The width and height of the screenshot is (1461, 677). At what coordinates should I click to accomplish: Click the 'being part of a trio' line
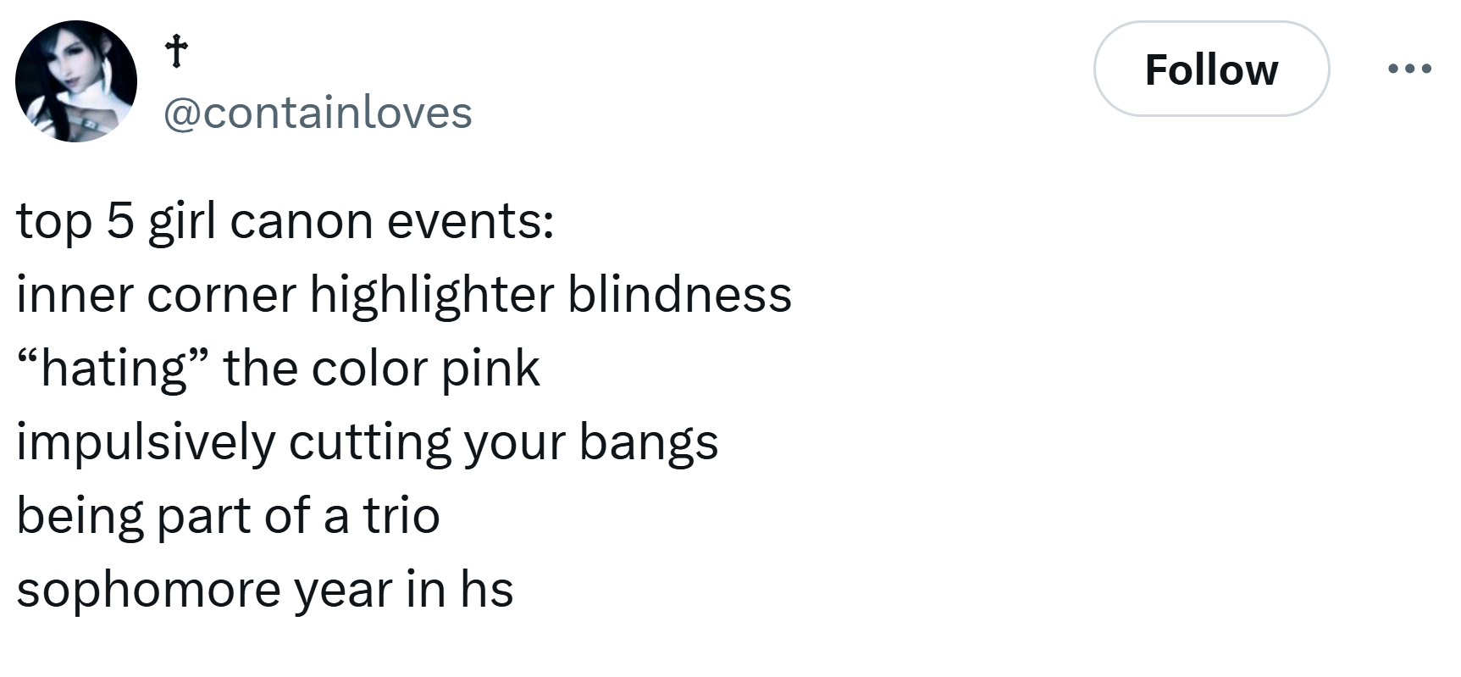point(228,516)
